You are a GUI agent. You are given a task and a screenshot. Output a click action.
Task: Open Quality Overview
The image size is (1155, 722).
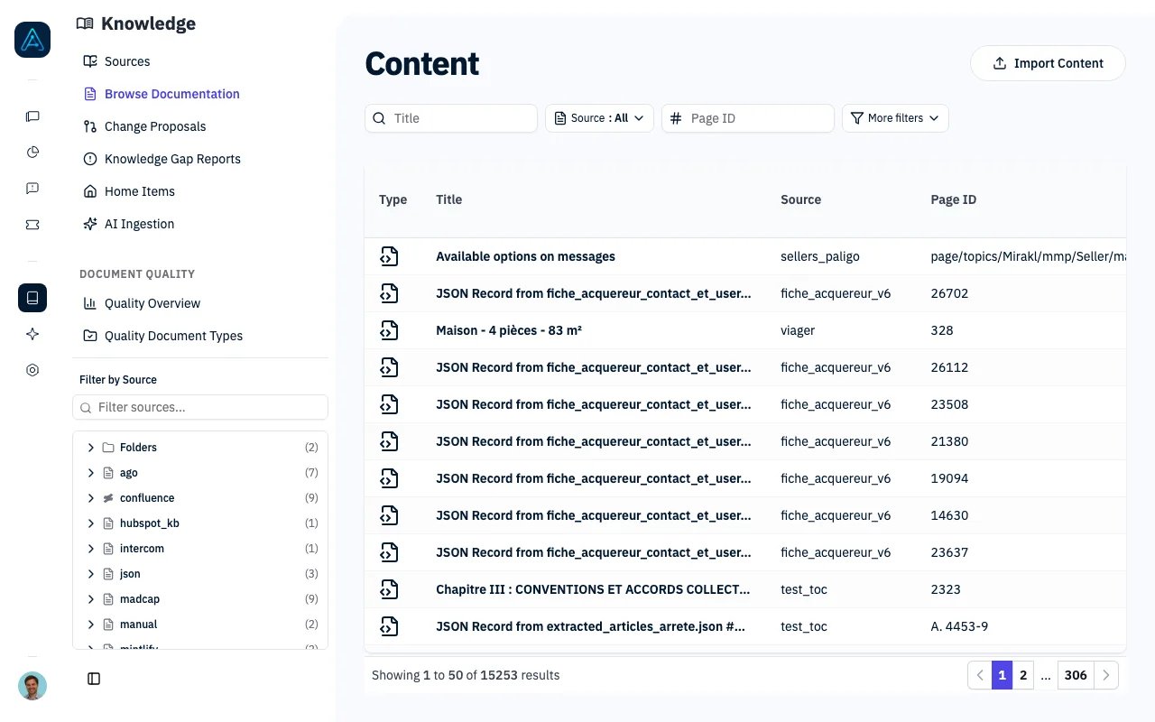click(x=152, y=303)
